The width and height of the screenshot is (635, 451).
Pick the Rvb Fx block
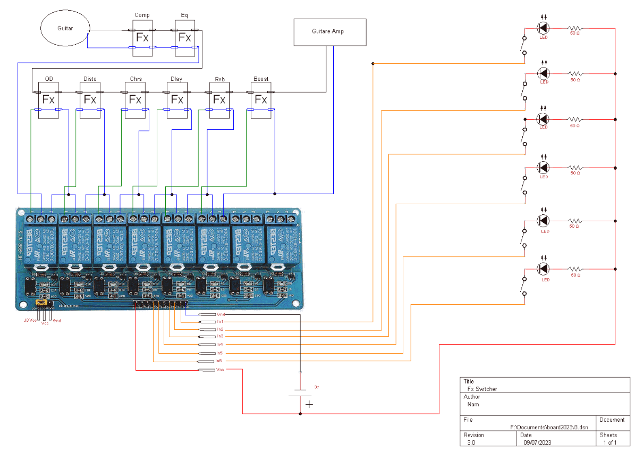click(219, 101)
